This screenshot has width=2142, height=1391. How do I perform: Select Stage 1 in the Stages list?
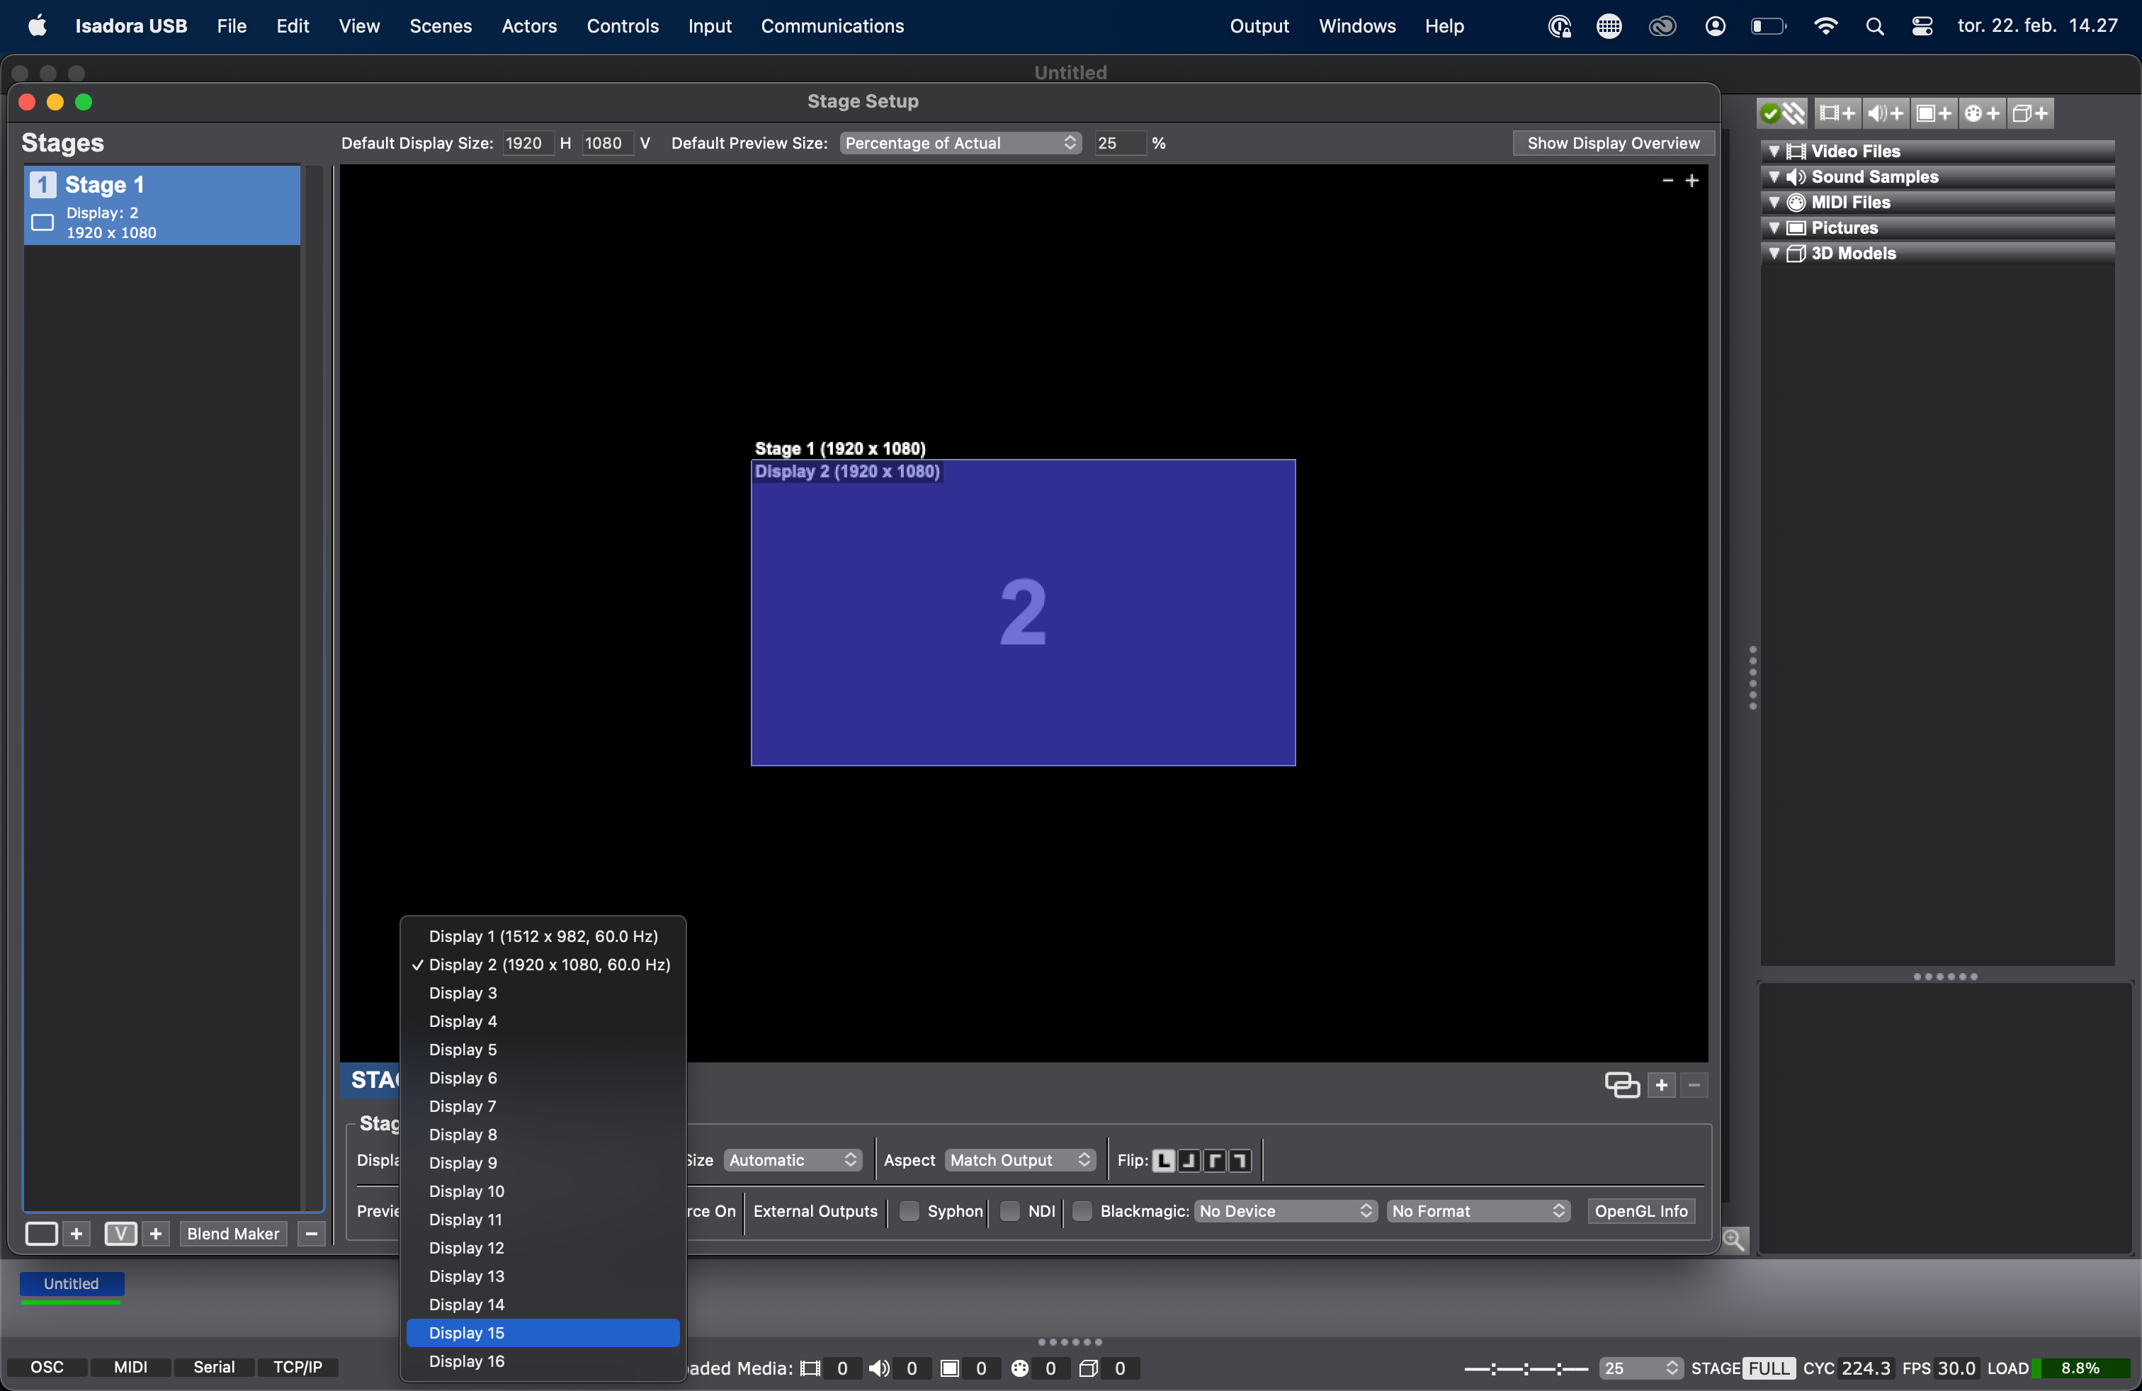click(162, 206)
